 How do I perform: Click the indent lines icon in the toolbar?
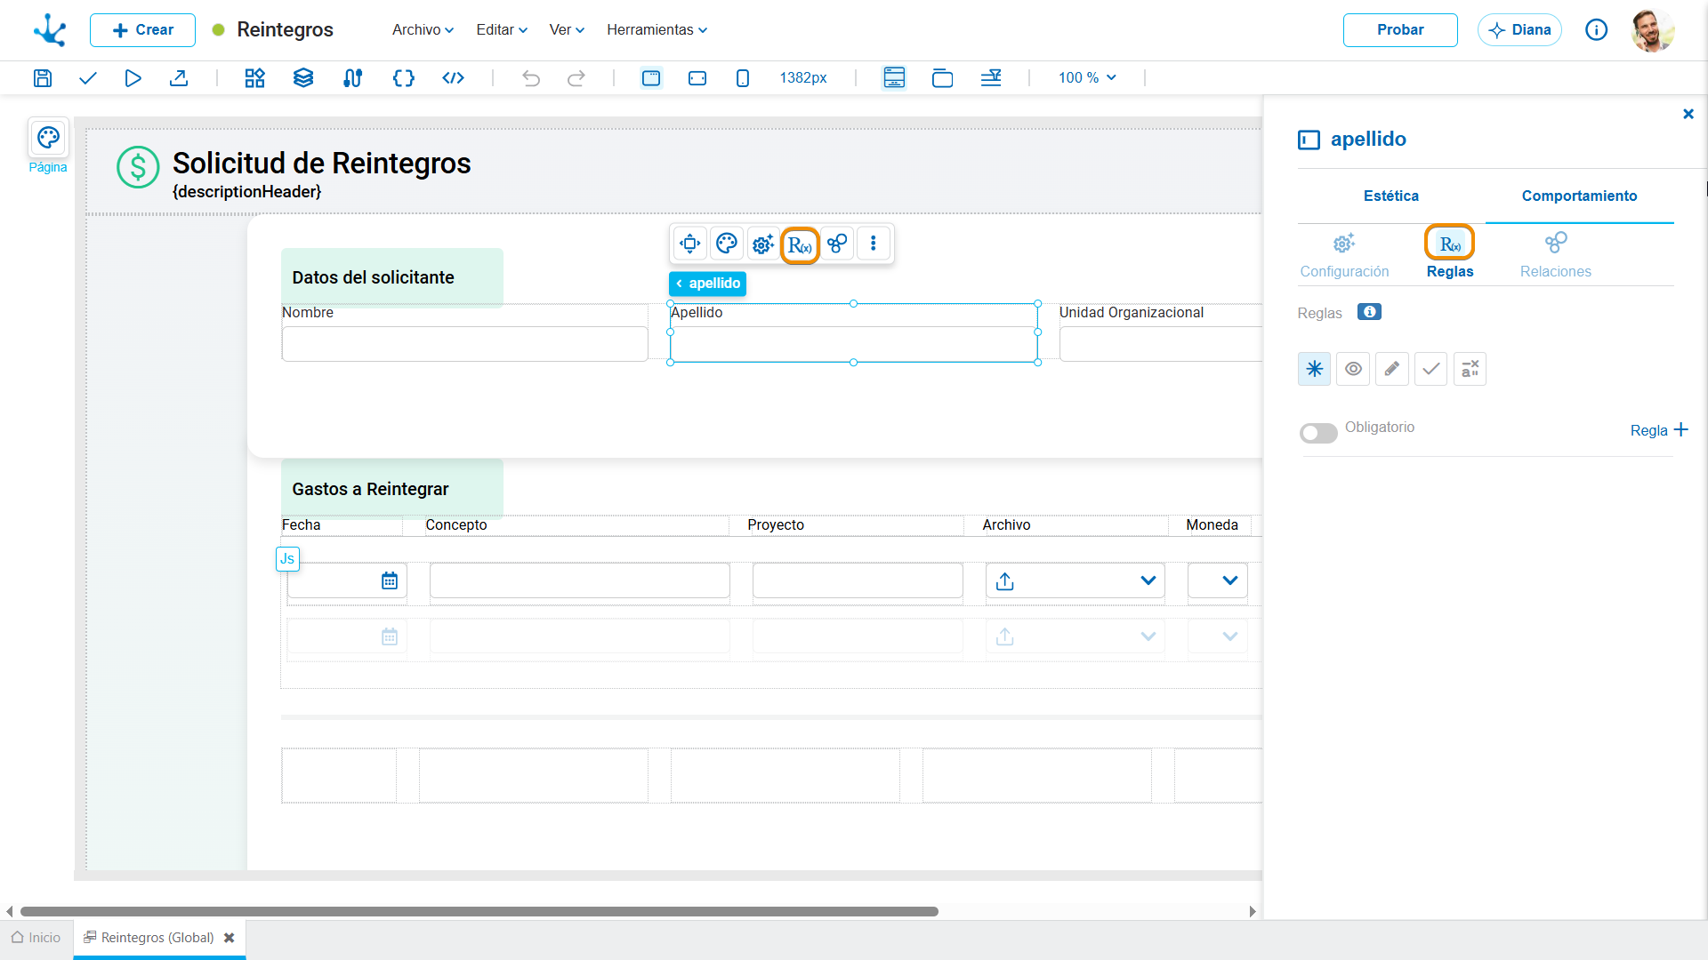pos(991,78)
